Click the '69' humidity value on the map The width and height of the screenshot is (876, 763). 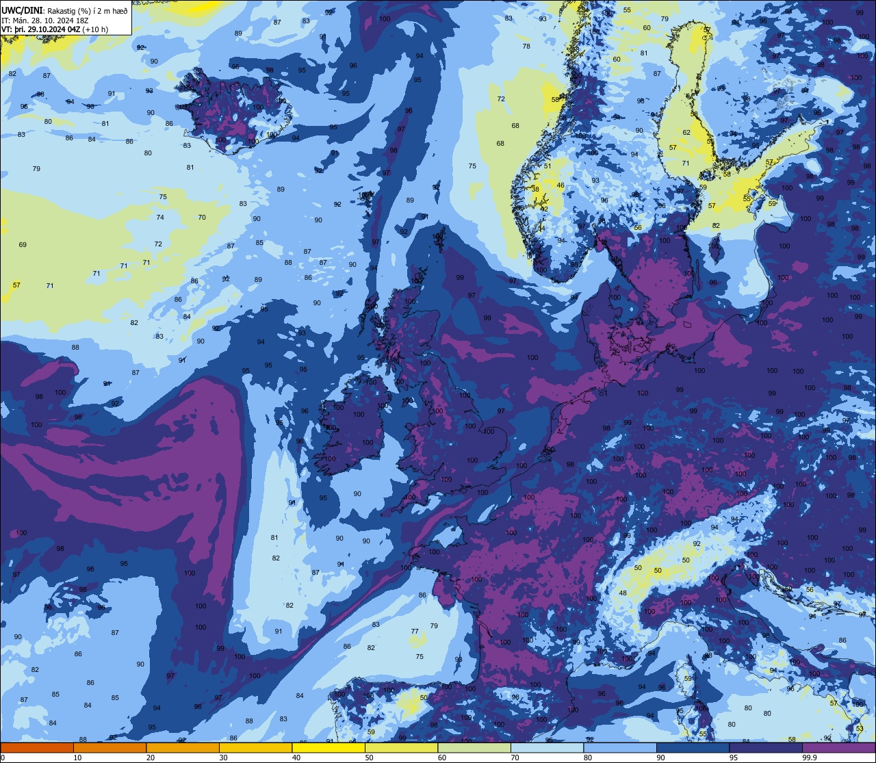tap(23, 245)
